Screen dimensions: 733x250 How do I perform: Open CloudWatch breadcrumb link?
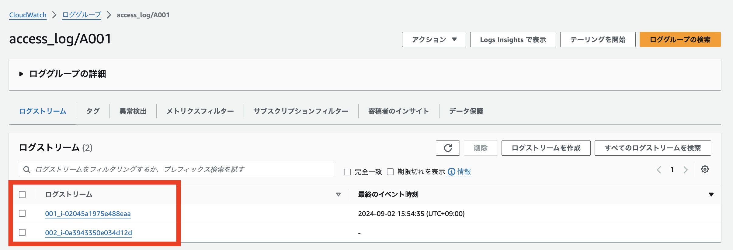[x=28, y=15]
